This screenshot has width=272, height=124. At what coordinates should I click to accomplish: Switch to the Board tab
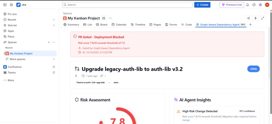102,24
